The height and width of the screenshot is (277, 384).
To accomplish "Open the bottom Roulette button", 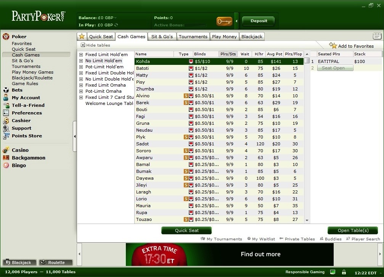I will coord(56,262).
